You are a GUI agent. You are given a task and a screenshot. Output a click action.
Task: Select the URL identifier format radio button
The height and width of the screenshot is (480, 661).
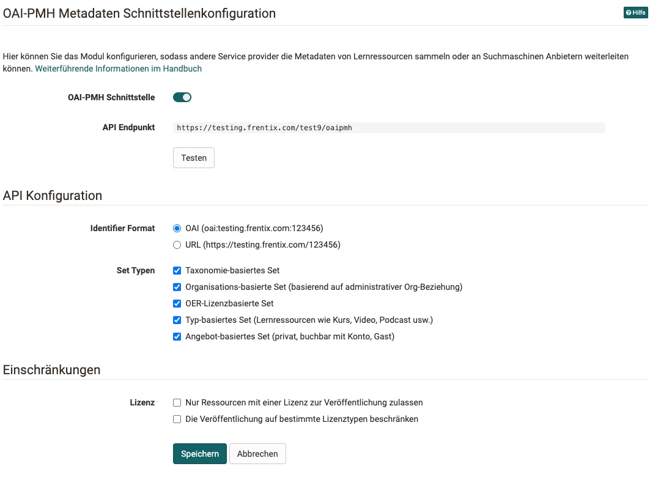point(177,245)
